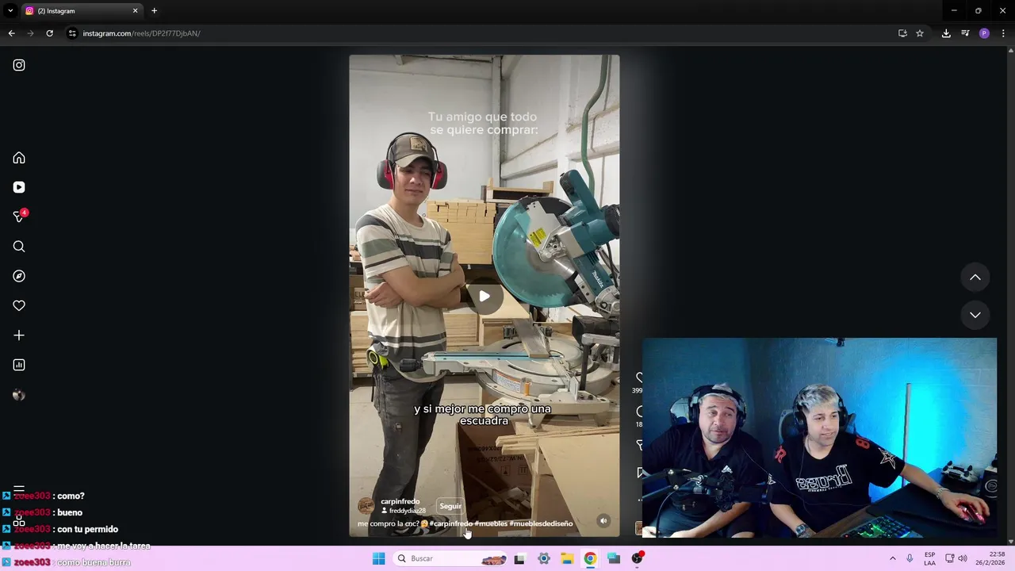Viewport: 1015px width, 571px height.
Task: Open Chrome three-dot menu
Action: click(x=1003, y=33)
